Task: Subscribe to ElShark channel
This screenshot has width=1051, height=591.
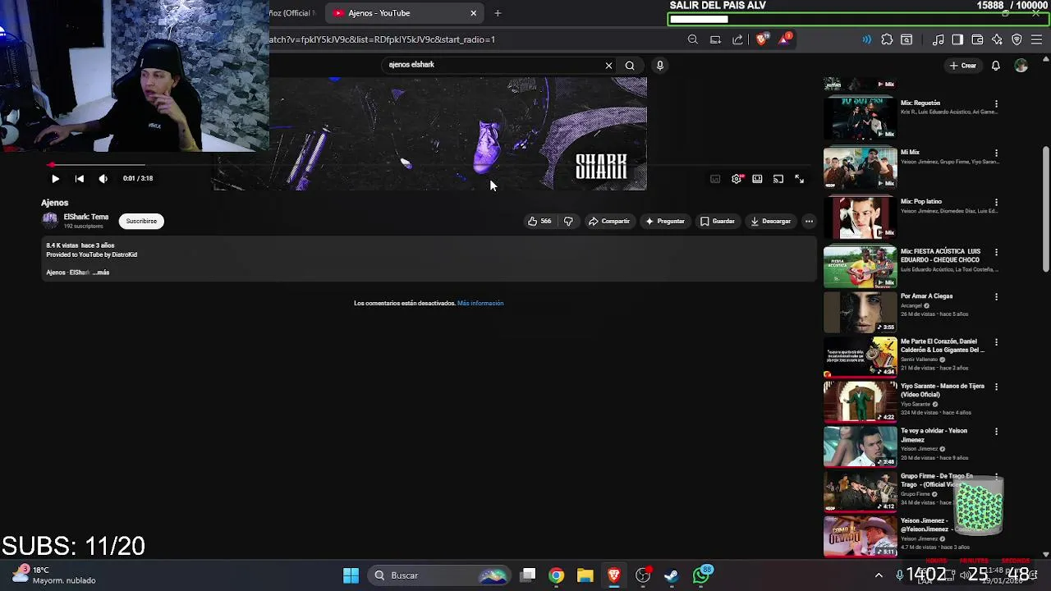Action: click(x=141, y=221)
